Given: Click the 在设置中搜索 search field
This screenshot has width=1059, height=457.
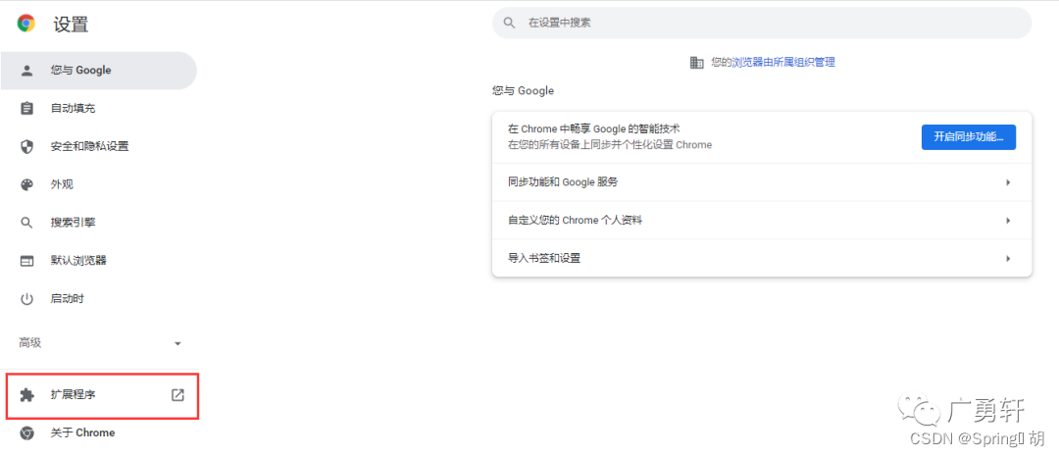Looking at the screenshot, I should click(762, 23).
